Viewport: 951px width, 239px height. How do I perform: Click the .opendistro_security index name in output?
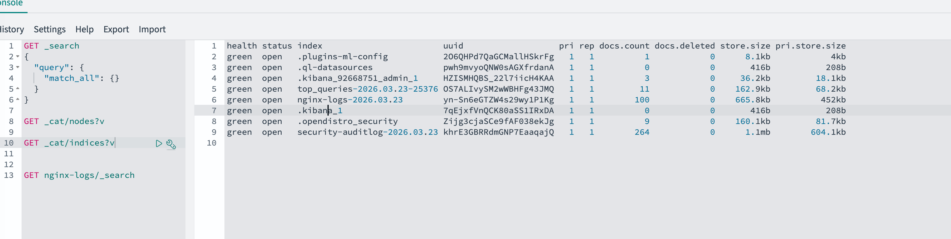coord(347,121)
